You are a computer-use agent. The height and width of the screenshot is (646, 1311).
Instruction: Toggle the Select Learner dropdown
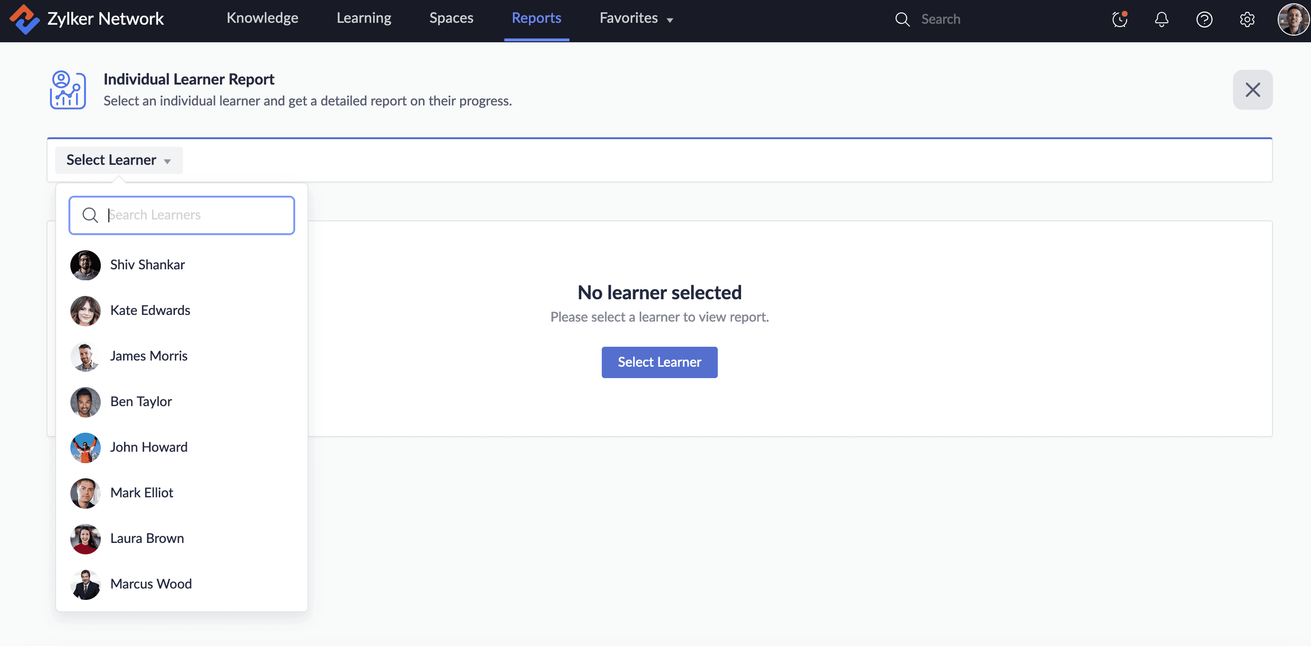pyautogui.click(x=118, y=160)
